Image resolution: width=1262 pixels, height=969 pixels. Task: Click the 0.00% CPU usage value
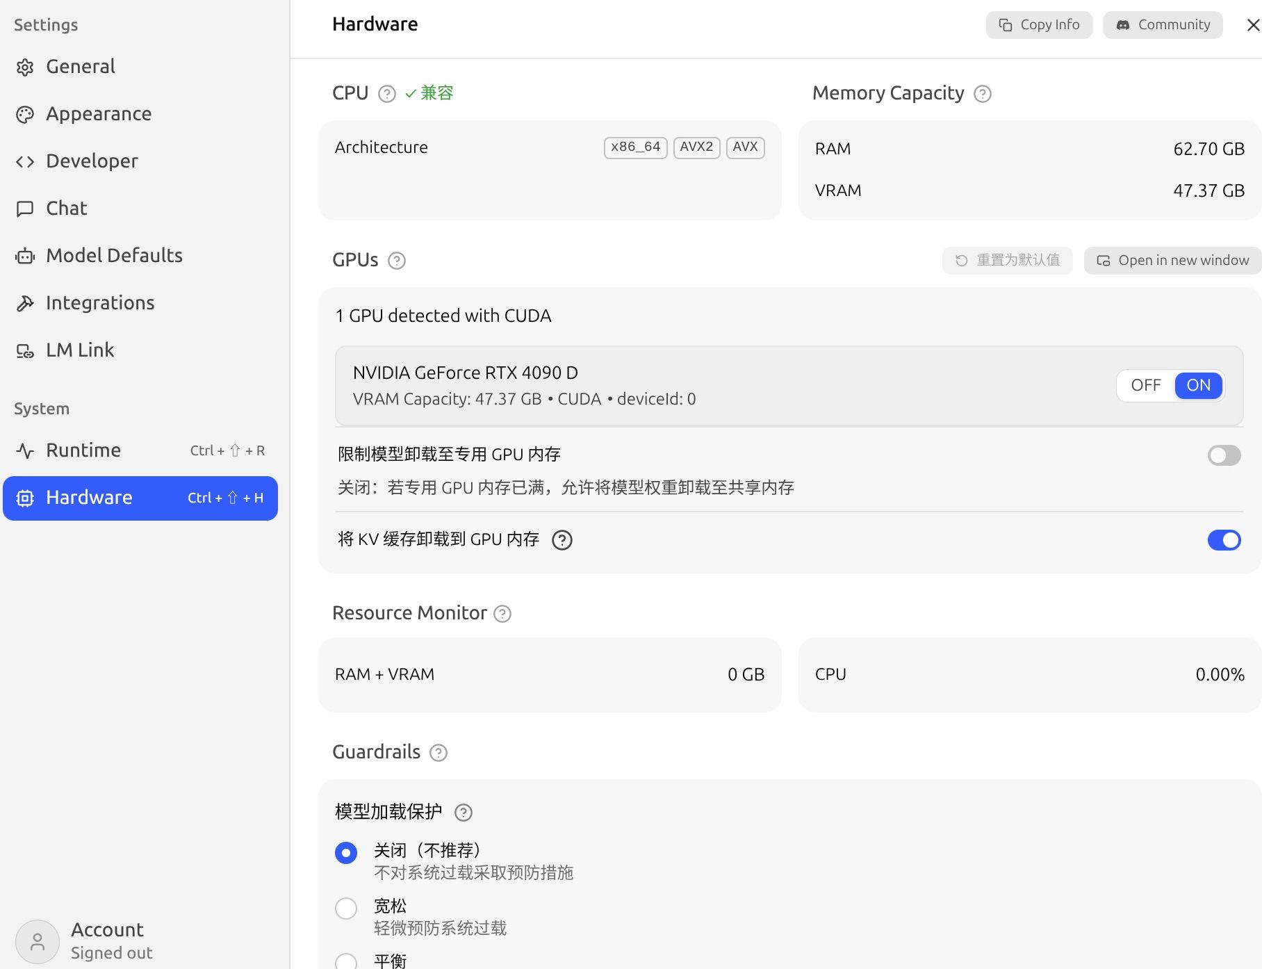(1220, 675)
